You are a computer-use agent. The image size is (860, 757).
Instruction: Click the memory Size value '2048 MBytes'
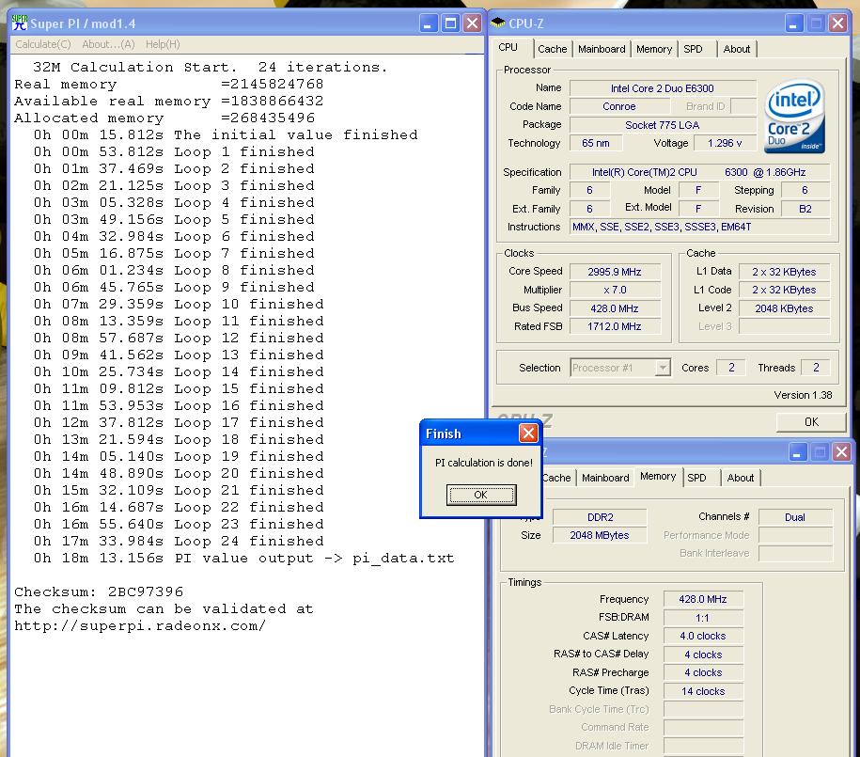(600, 535)
